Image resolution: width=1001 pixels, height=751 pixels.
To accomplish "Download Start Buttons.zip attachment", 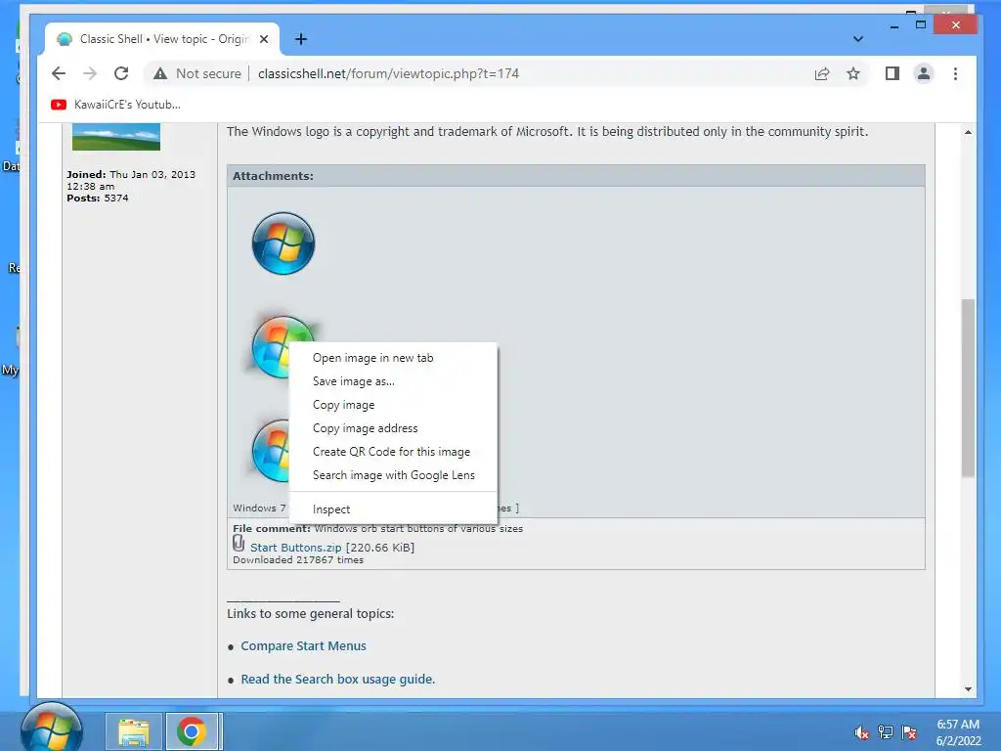I will pos(295,548).
